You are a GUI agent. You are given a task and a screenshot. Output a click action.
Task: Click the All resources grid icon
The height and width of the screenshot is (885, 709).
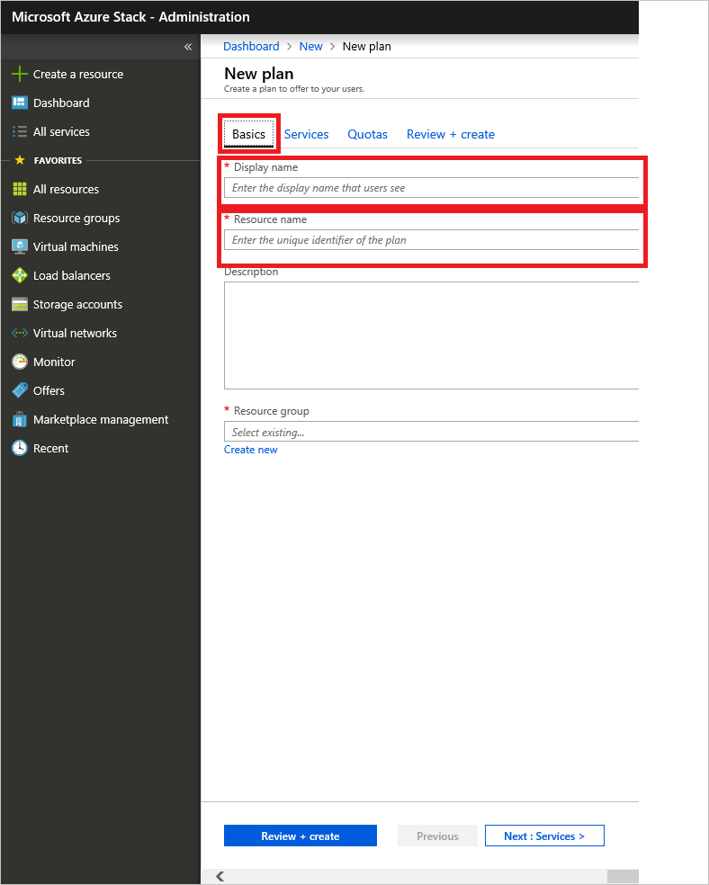tap(20, 189)
